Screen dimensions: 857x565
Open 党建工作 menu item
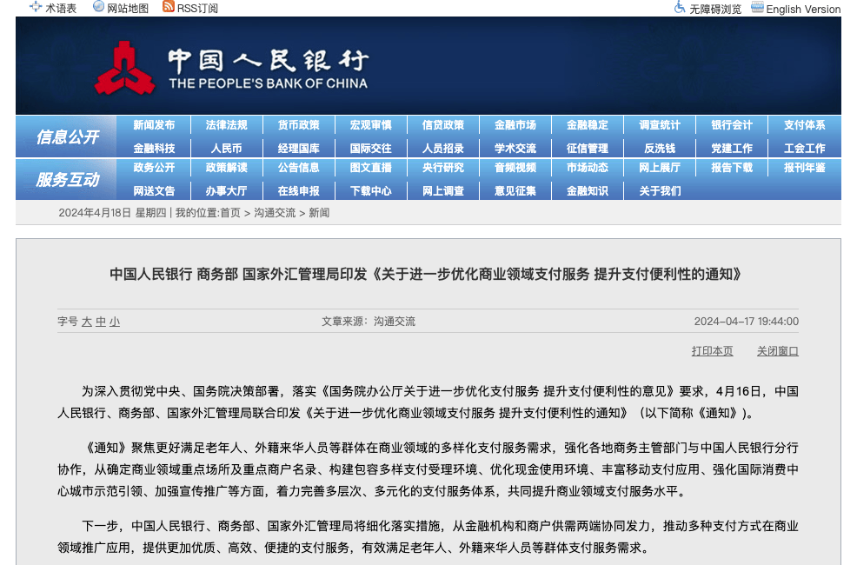(x=732, y=149)
